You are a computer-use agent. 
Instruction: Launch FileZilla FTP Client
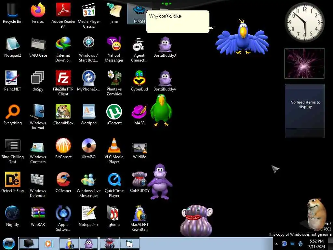point(63,83)
